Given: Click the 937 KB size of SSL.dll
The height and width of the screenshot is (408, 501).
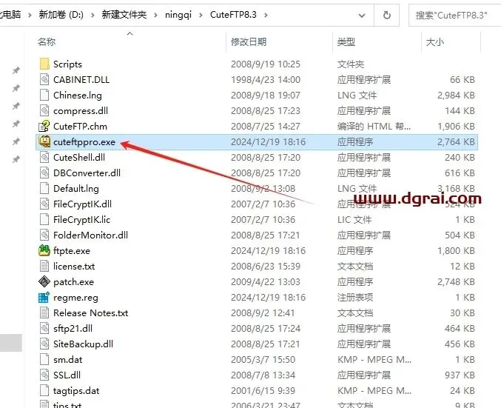Looking at the screenshot, I should 460,375.
